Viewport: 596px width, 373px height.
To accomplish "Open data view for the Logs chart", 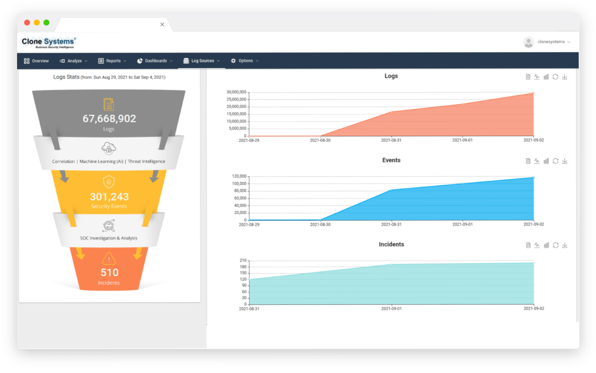I will pos(528,77).
